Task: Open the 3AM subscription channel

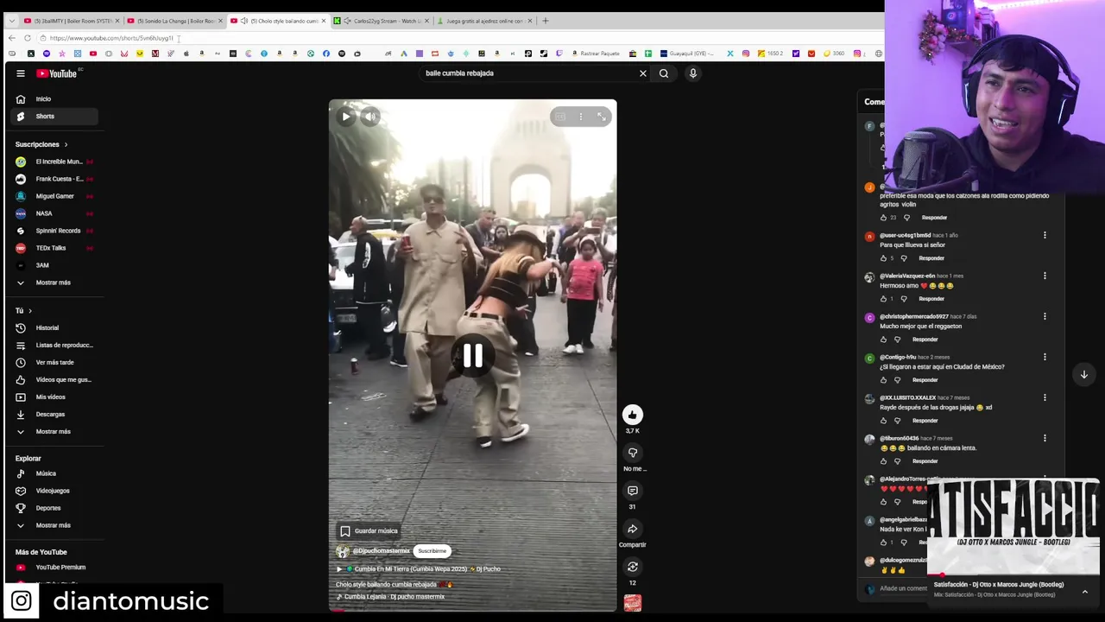Action: 54,265
